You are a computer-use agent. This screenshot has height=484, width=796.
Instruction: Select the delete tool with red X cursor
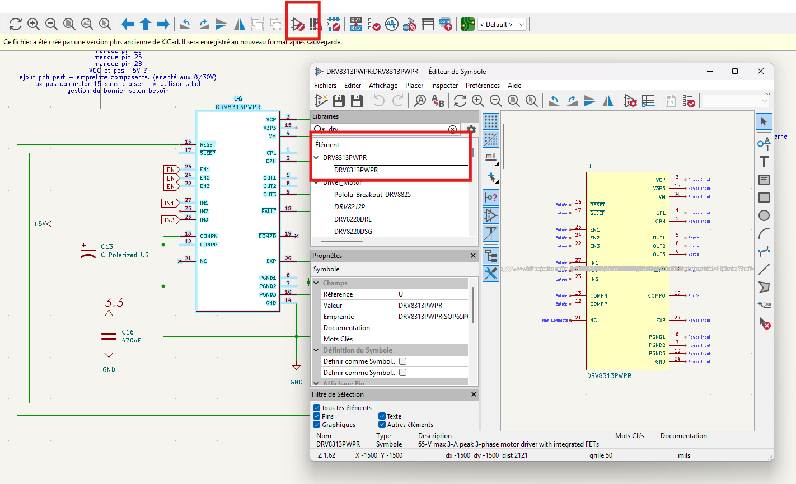(x=764, y=323)
